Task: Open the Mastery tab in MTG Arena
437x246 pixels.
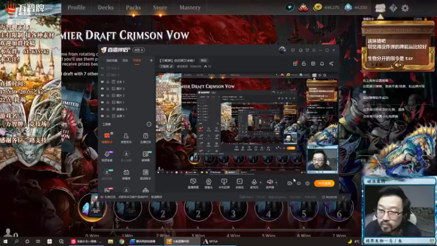Action: (190, 8)
